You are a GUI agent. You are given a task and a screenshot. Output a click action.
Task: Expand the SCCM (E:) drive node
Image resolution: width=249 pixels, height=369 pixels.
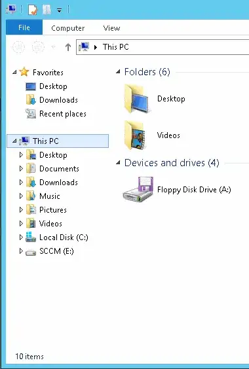coord(21,251)
